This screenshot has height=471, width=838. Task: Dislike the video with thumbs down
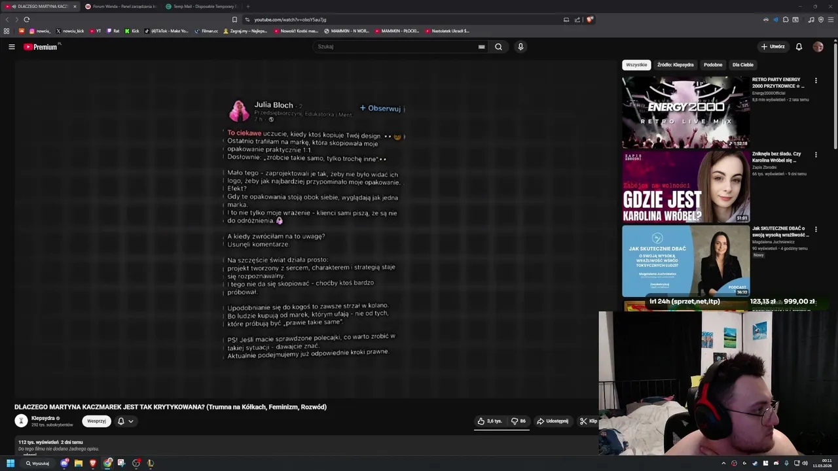tap(518, 421)
